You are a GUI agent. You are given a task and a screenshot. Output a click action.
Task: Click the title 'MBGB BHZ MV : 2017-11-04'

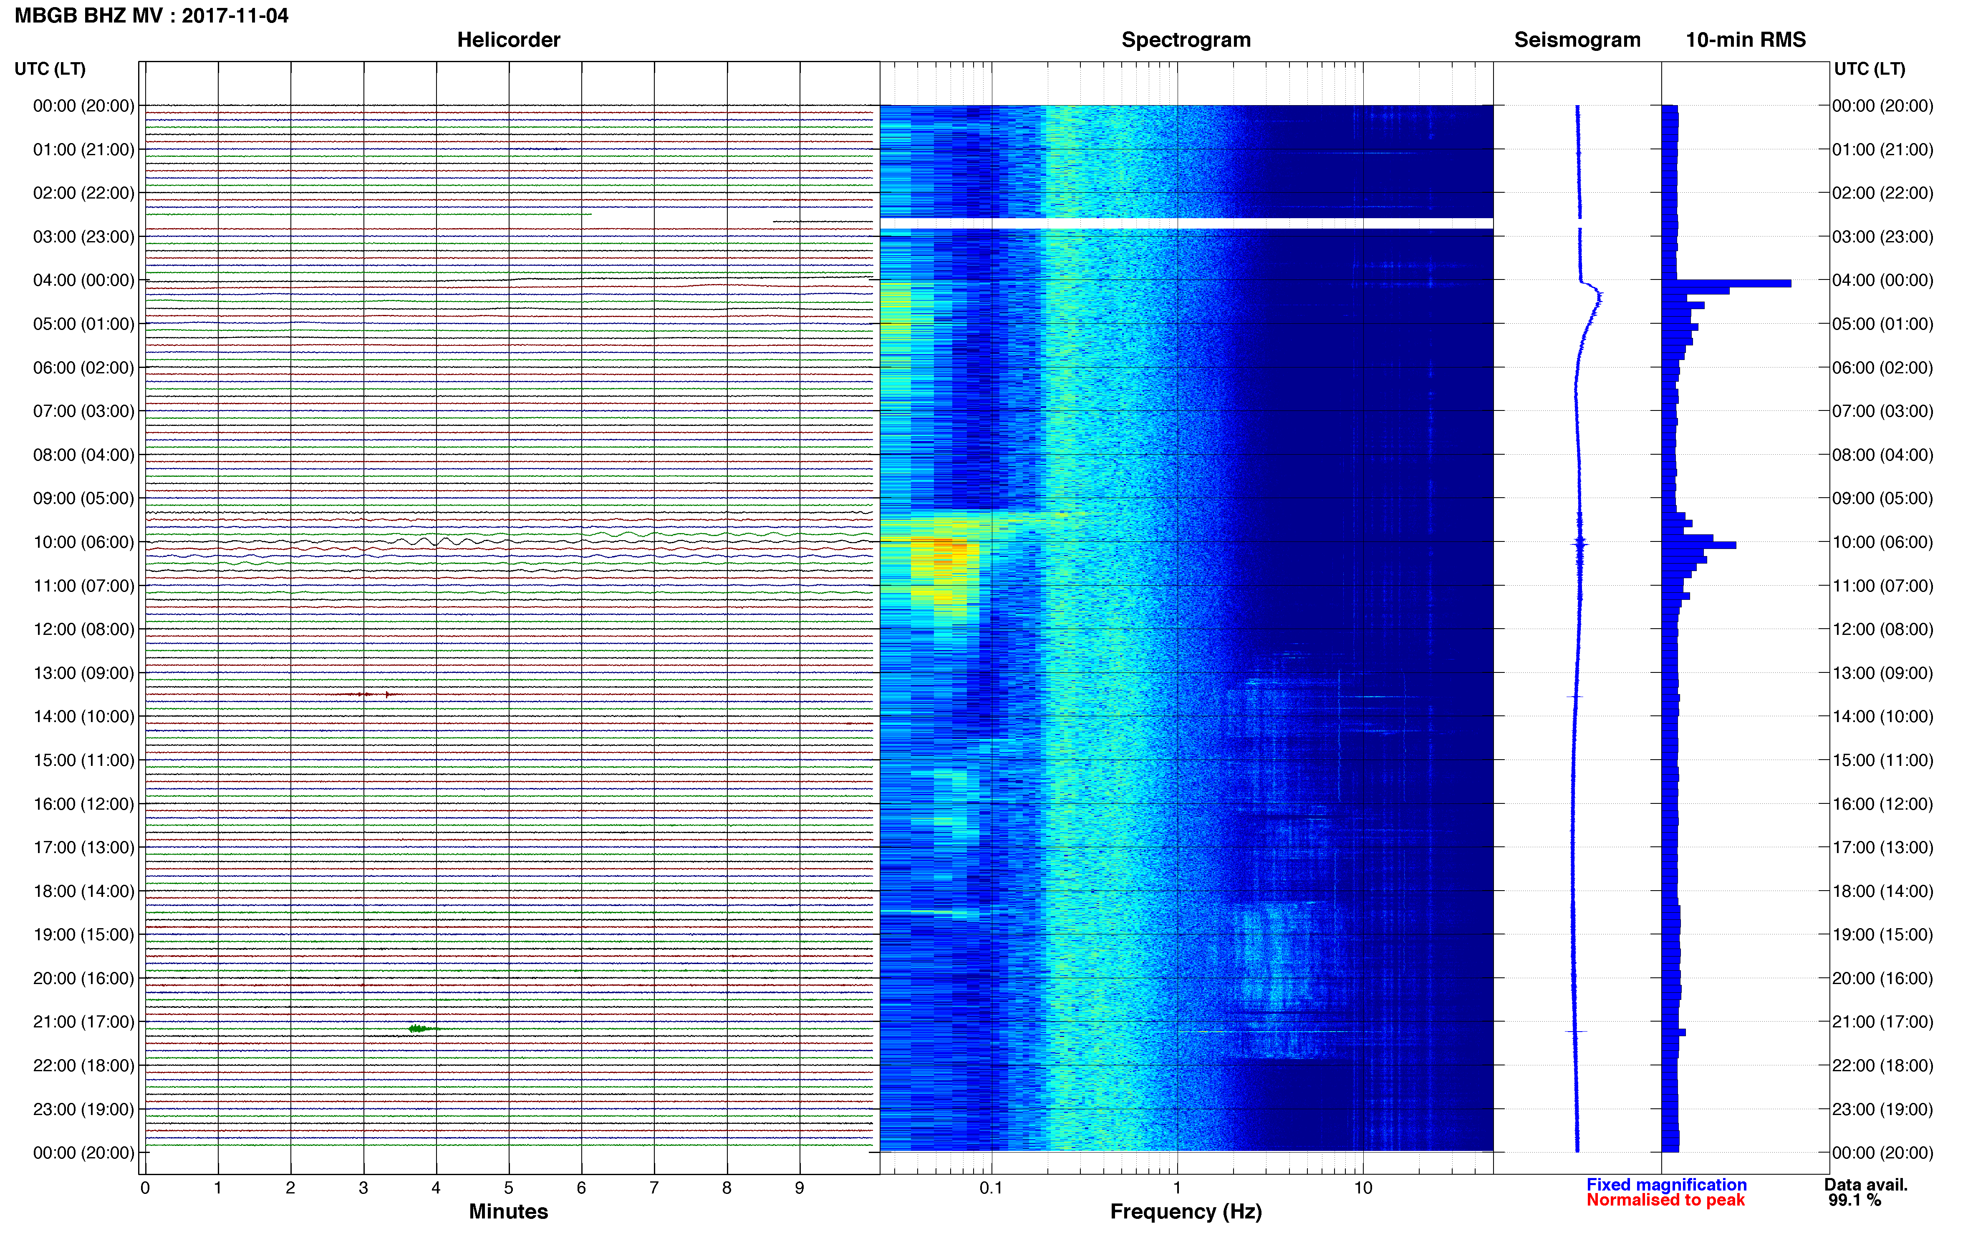tap(151, 15)
